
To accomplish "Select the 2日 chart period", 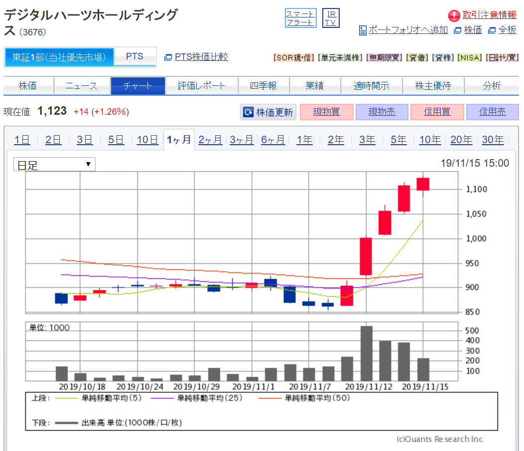I will click(x=53, y=140).
